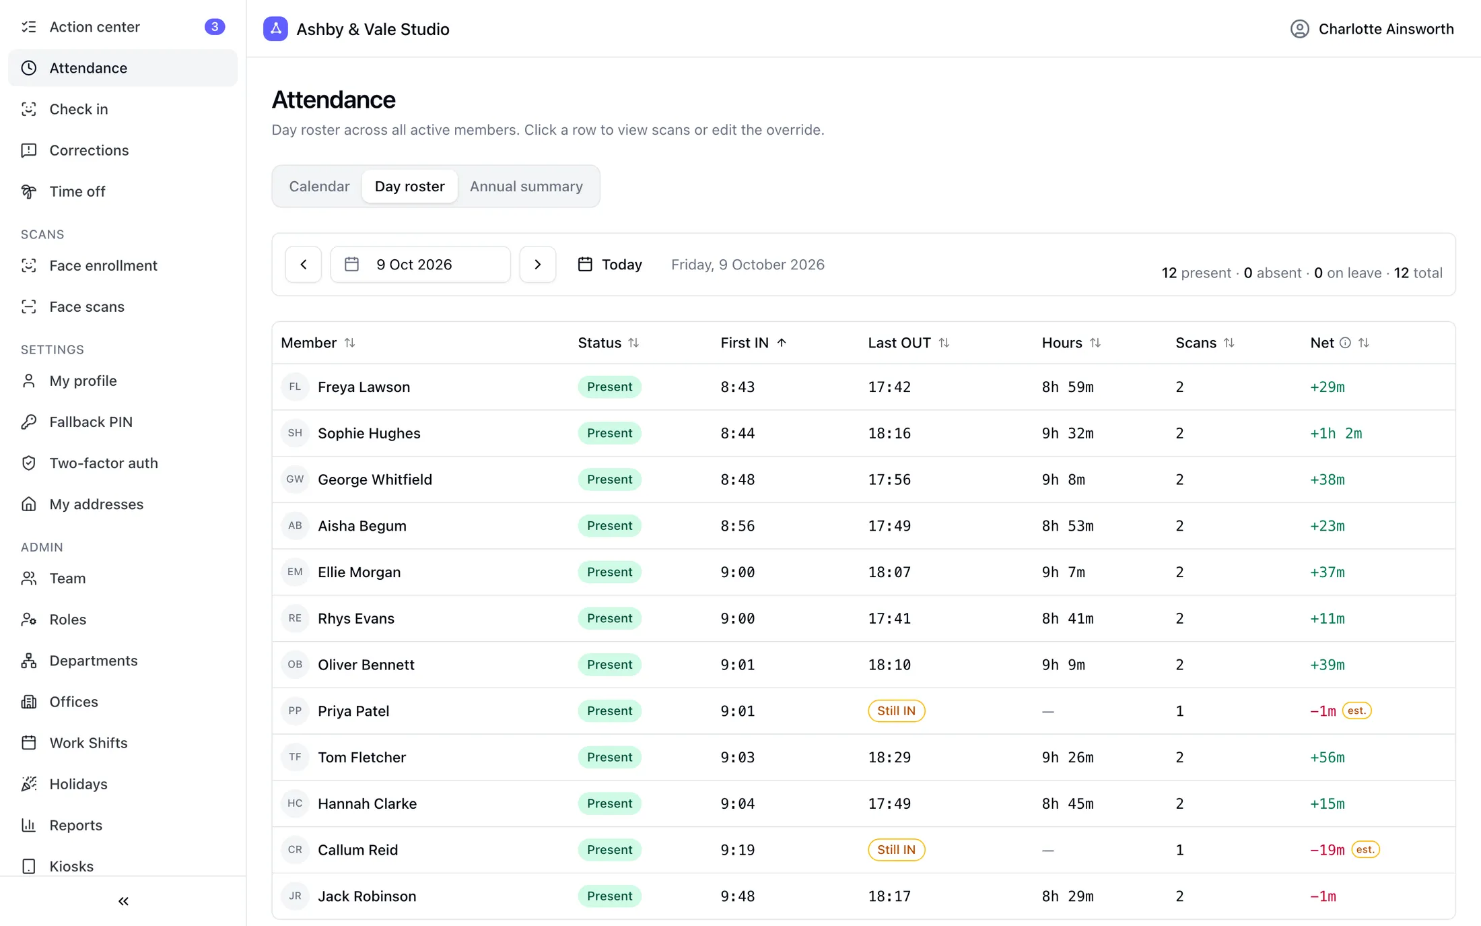Open Aisha Begum's attendance row

864,526
